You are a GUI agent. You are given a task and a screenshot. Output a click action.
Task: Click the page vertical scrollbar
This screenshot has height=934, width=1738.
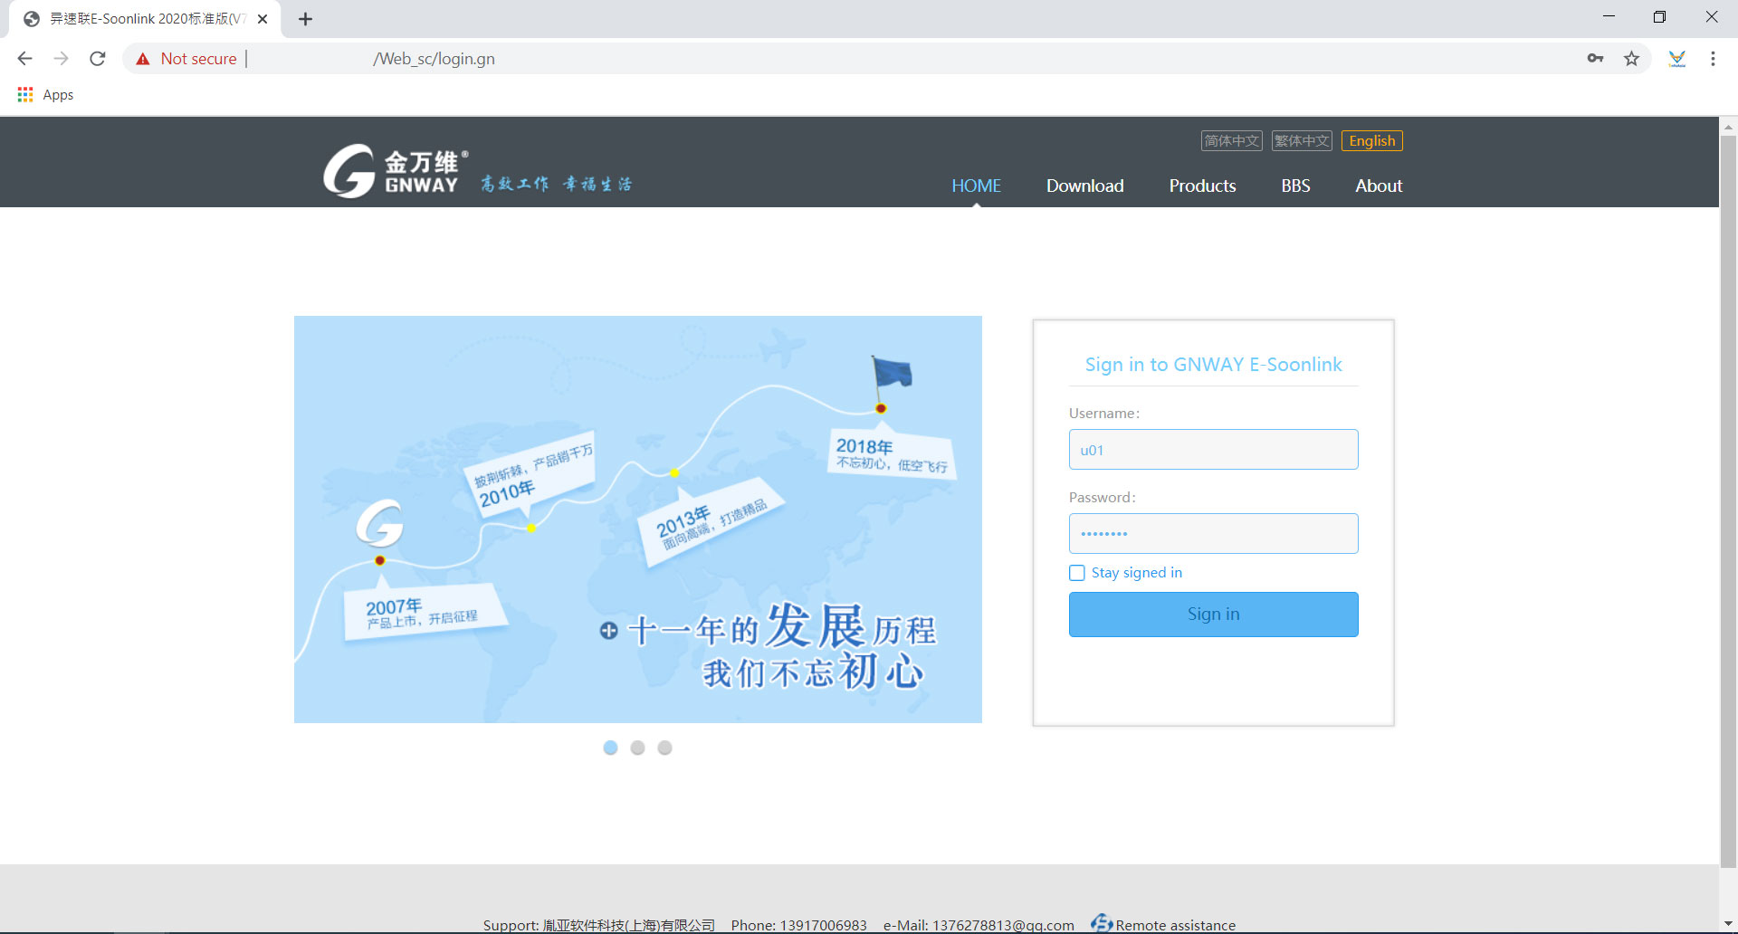1728,500
